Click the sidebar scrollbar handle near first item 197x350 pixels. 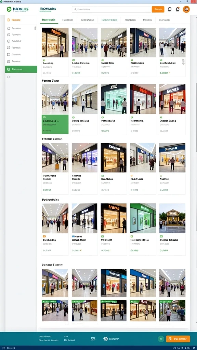35,28
